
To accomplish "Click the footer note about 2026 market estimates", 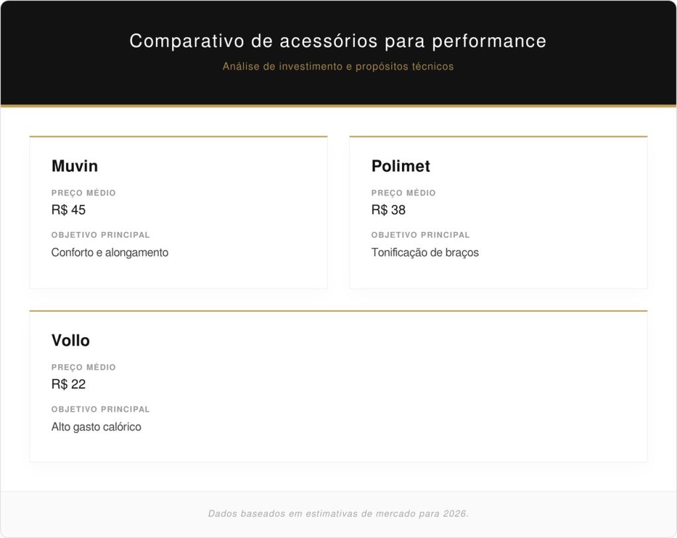I will (338, 514).
